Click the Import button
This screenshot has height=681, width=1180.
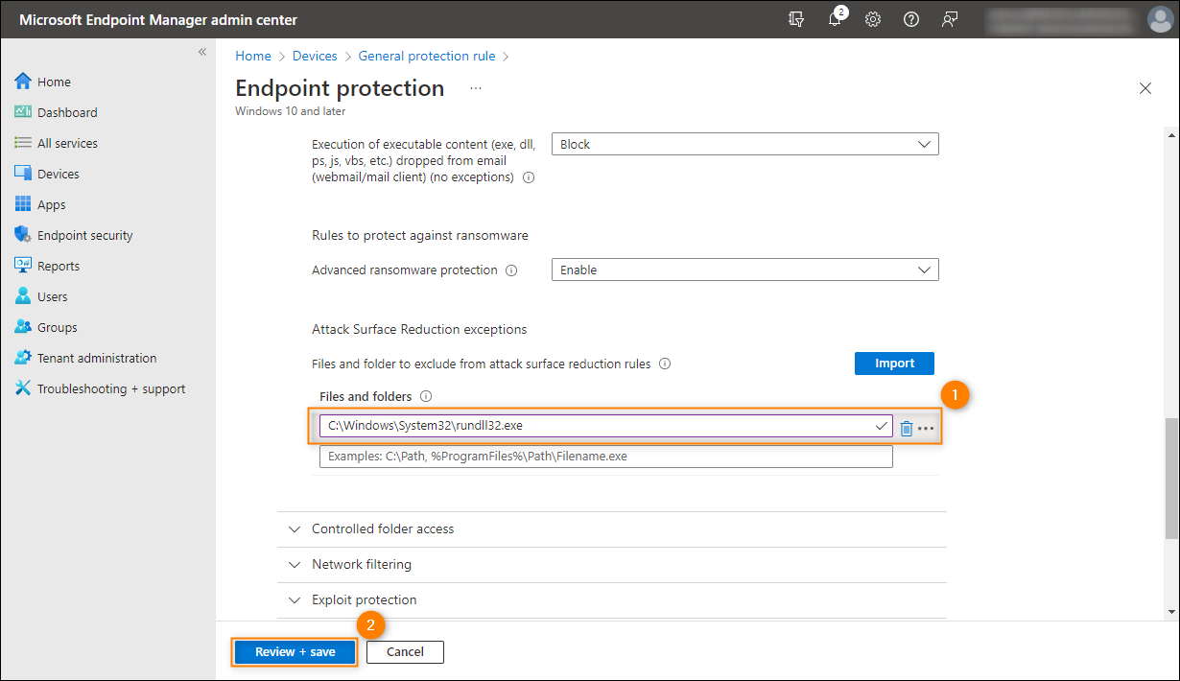point(894,364)
